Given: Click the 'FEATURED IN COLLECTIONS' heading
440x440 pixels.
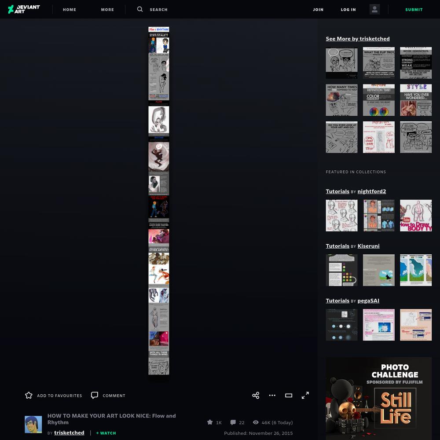Looking at the screenshot, I should pyautogui.click(x=356, y=172).
